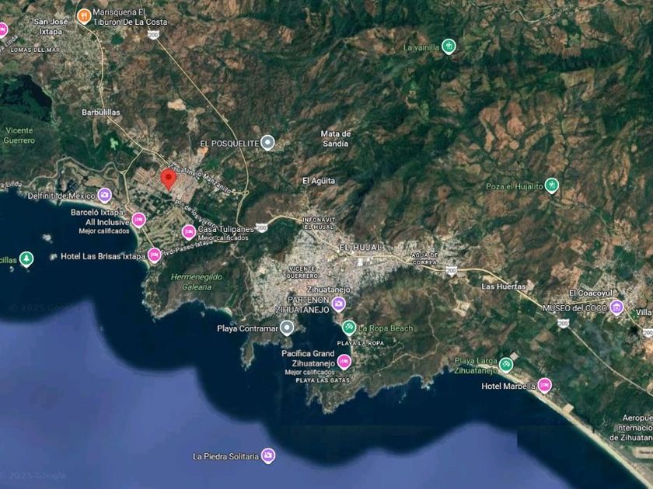Select Barceló Ixtapa hotel icon
Viewport: 653px width, 489px height.
[x=138, y=220]
